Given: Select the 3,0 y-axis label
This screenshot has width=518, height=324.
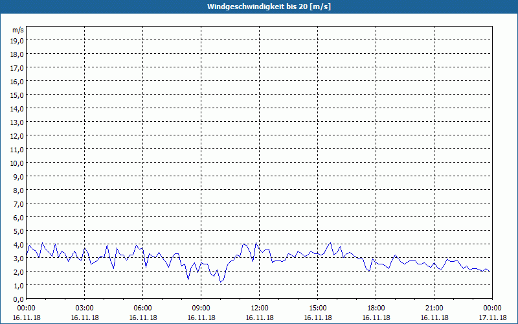Looking at the screenshot, I should (x=19, y=258).
